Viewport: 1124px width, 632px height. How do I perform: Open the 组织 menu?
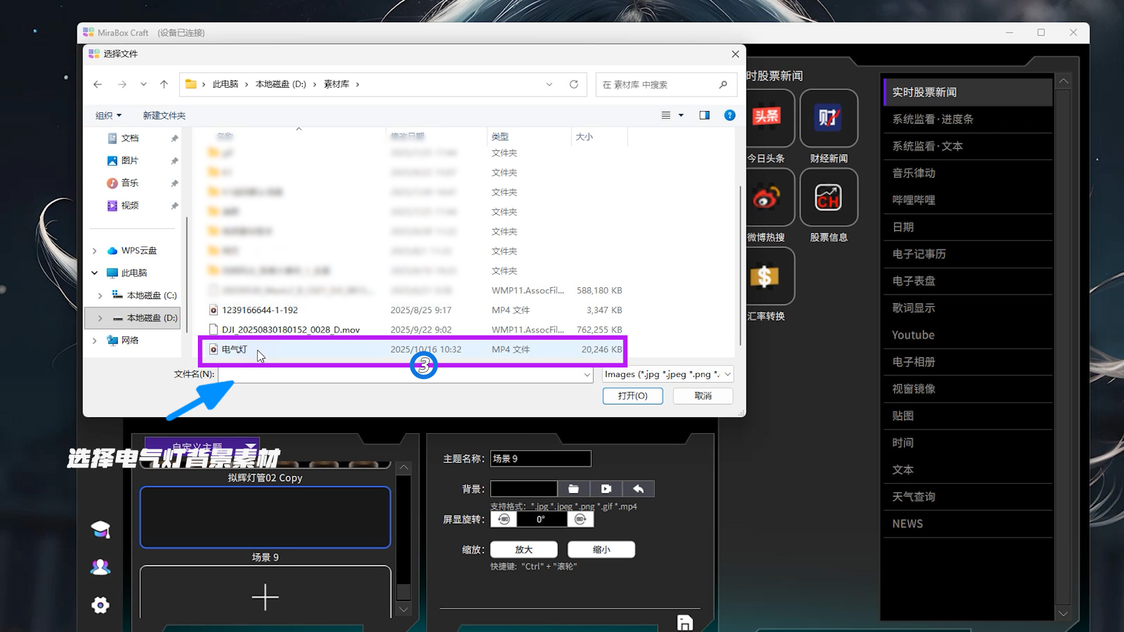click(108, 115)
